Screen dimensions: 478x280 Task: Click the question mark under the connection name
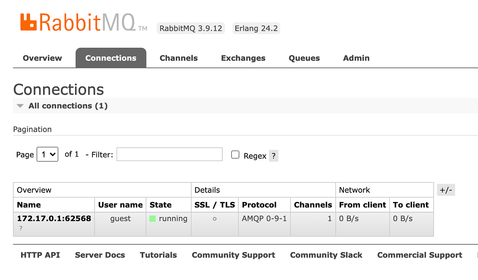click(21, 228)
